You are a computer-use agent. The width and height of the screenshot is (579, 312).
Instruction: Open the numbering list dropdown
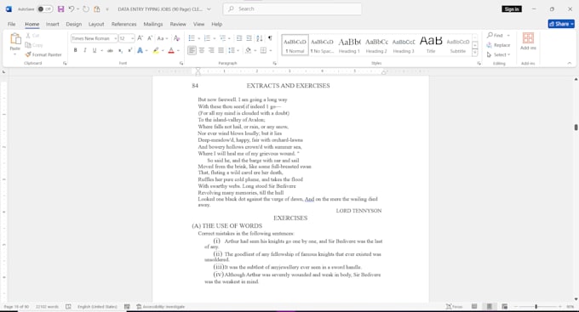[x=215, y=38]
